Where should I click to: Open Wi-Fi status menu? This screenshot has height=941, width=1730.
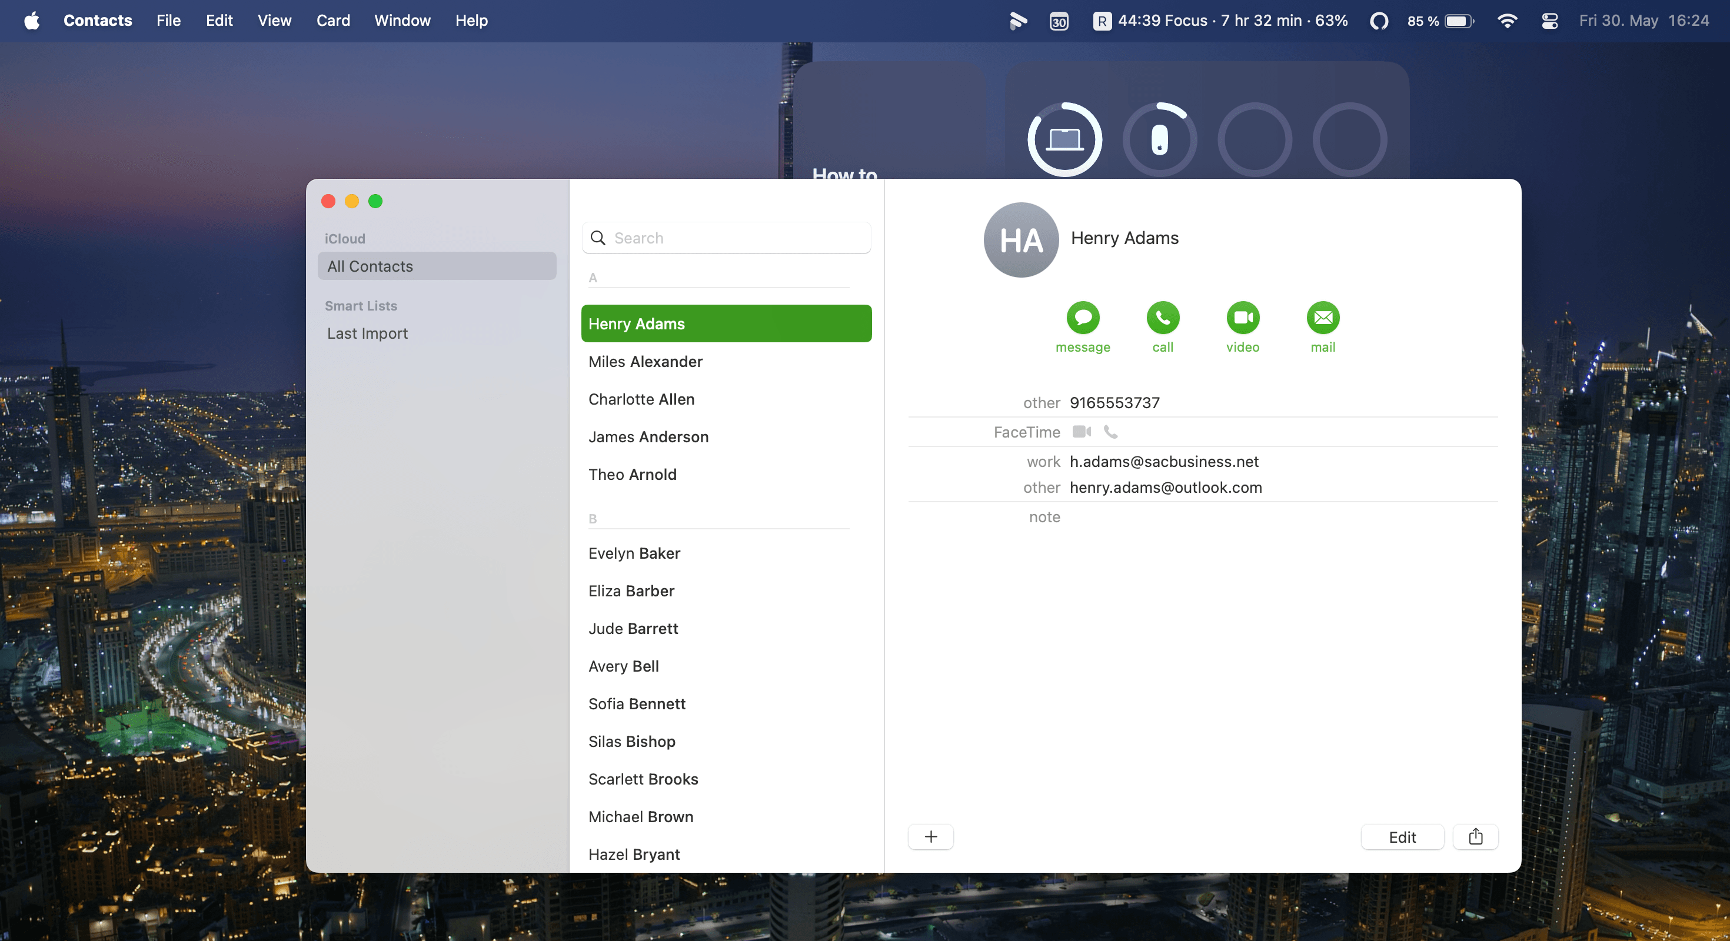pos(1507,21)
